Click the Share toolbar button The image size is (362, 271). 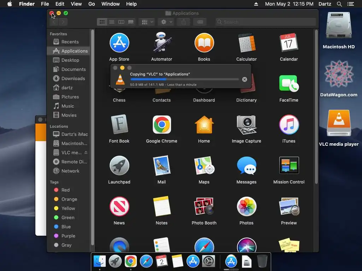coord(183,22)
